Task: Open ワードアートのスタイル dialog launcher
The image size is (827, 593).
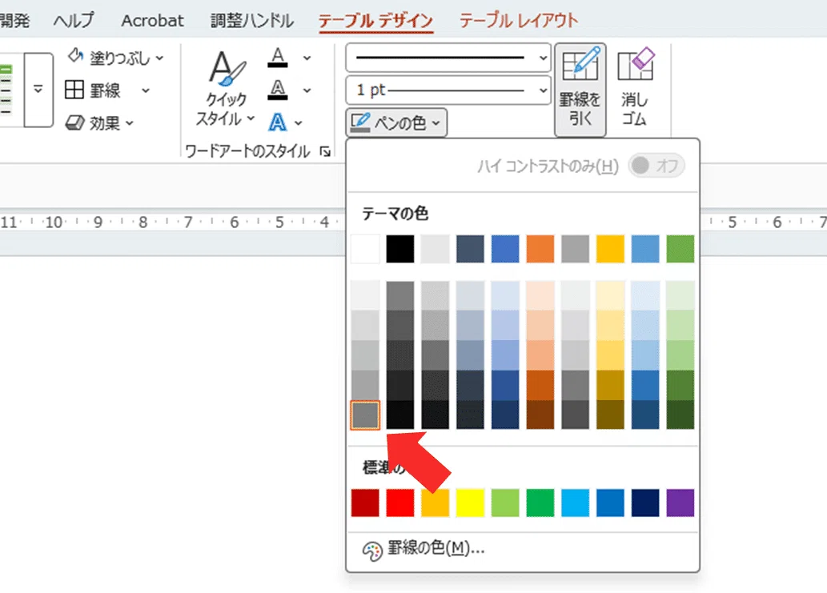Action: [x=325, y=152]
